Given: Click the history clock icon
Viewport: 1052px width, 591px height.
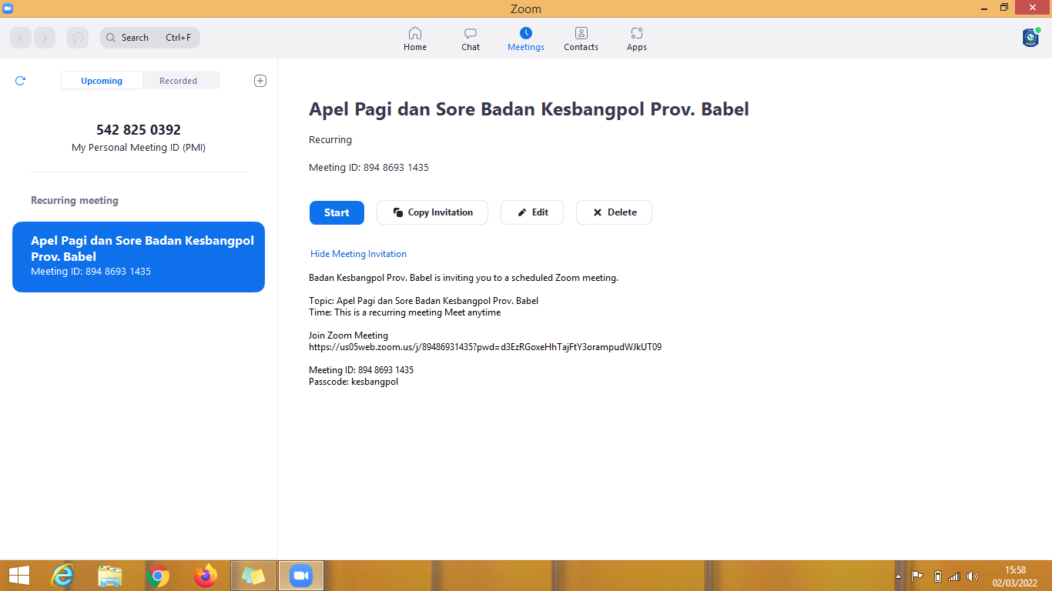Looking at the screenshot, I should 78,38.
